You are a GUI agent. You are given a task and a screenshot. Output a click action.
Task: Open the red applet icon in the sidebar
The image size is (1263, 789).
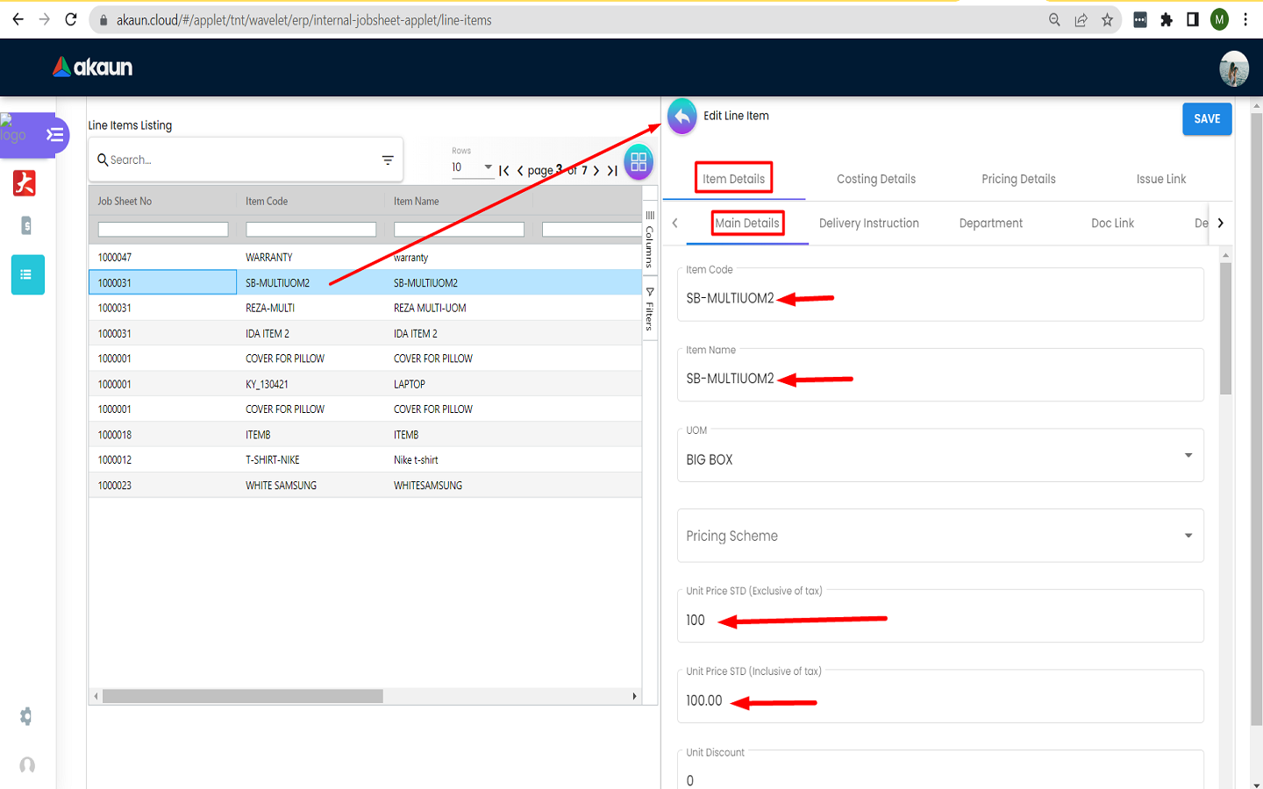pos(25,183)
